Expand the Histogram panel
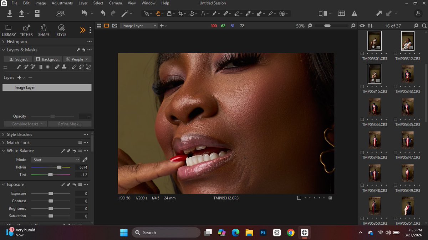Image resolution: width=428 pixels, height=240 pixels. 4,42
